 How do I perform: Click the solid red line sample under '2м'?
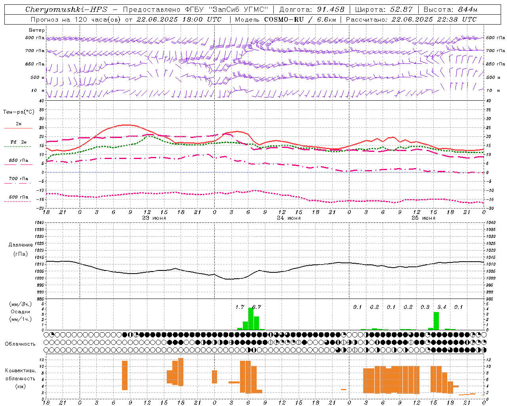tap(18, 128)
